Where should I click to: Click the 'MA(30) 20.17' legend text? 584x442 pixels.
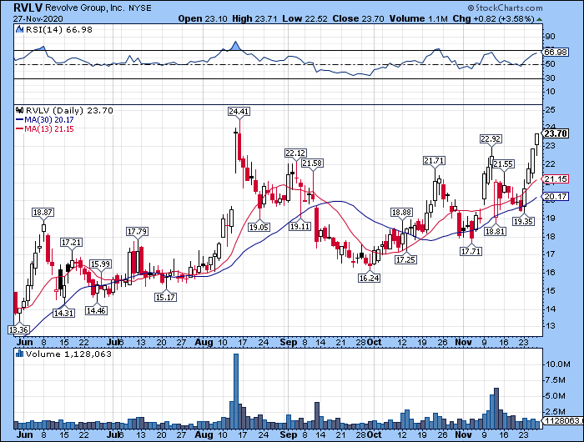pyautogui.click(x=48, y=120)
